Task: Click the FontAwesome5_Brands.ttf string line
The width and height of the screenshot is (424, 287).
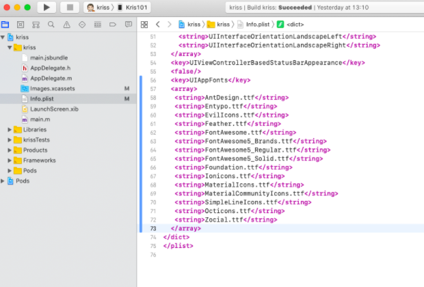Action: pyautogui.click(x=250, y=141)
